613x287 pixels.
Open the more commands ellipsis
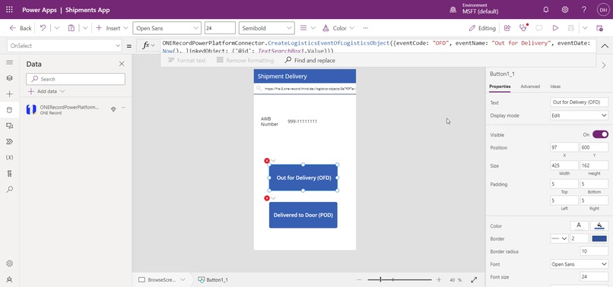366,28
